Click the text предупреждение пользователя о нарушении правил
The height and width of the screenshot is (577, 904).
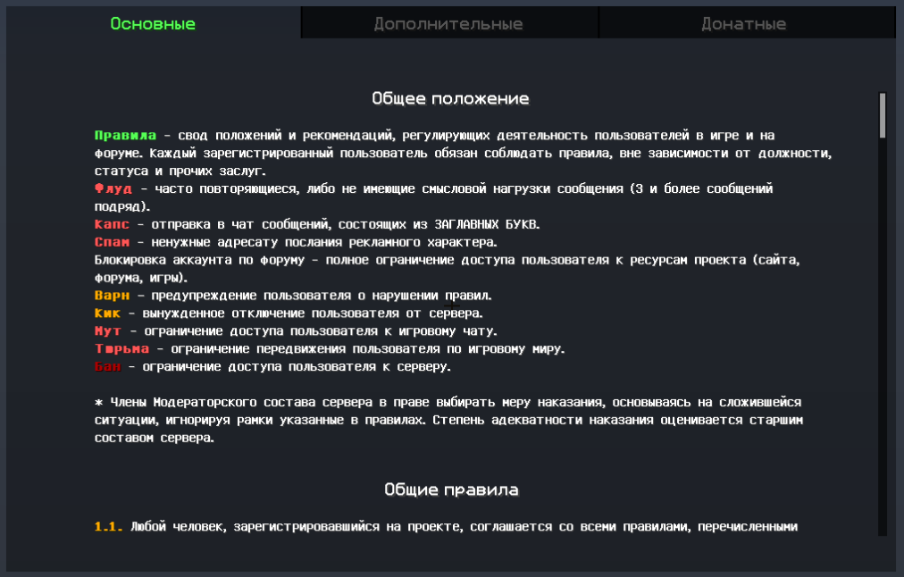pyautogui.click(x=322, y=296)
